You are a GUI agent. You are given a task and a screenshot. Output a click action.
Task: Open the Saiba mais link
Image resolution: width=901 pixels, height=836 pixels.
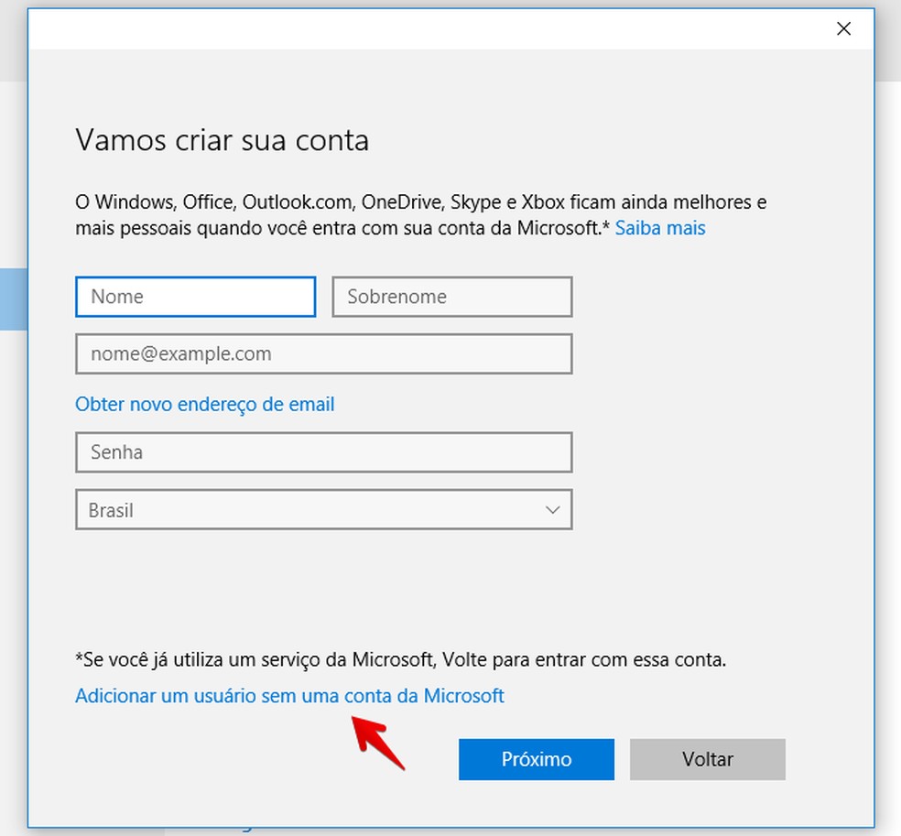click(659, 228)
